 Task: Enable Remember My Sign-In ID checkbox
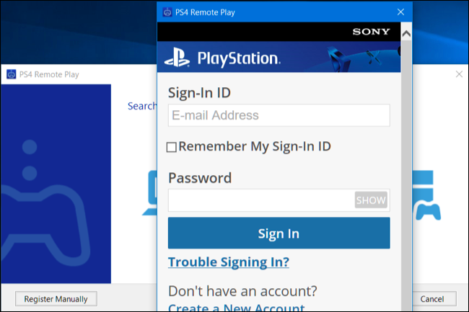click(172, 147)
